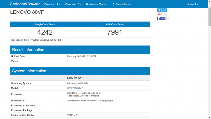Screen dimensions: 211x119
Task: Click the Processor Package label
Action: tap(22, 110)
